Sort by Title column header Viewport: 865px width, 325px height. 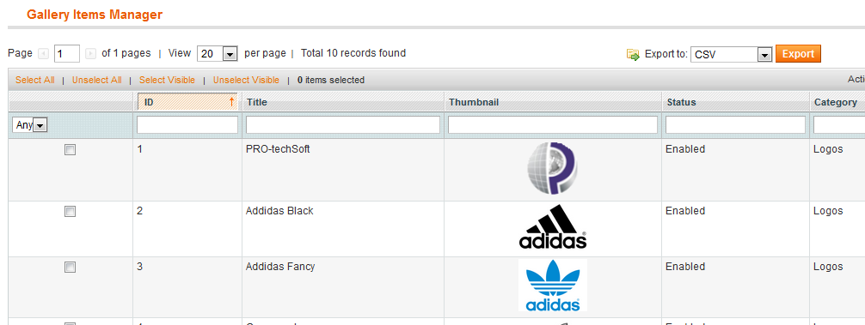pos(257,102)
